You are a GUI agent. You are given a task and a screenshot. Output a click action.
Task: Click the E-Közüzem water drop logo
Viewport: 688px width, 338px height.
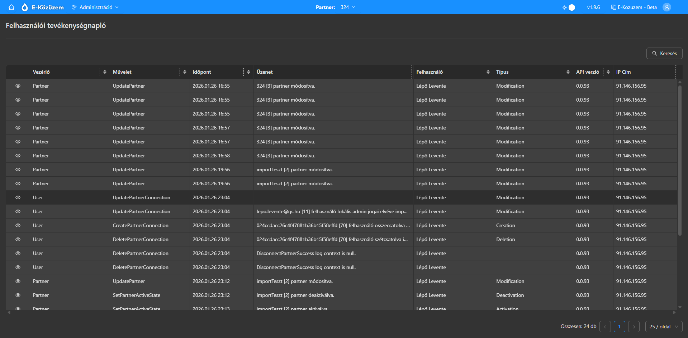[25, 7]
